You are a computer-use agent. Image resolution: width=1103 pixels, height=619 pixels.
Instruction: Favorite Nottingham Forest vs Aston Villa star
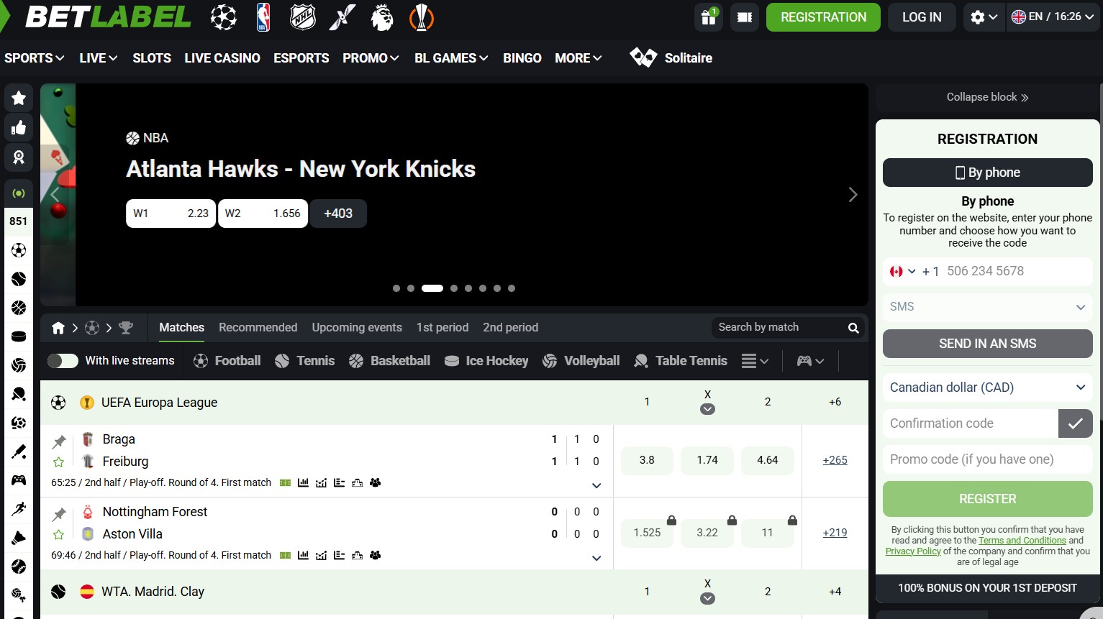pyautogui.click(x=59, y=535)
